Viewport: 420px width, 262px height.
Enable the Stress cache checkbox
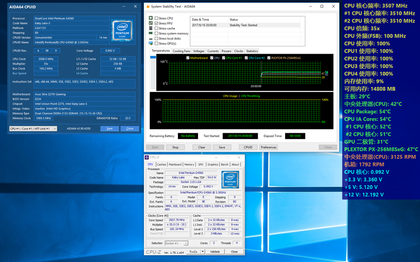(156, 28)
